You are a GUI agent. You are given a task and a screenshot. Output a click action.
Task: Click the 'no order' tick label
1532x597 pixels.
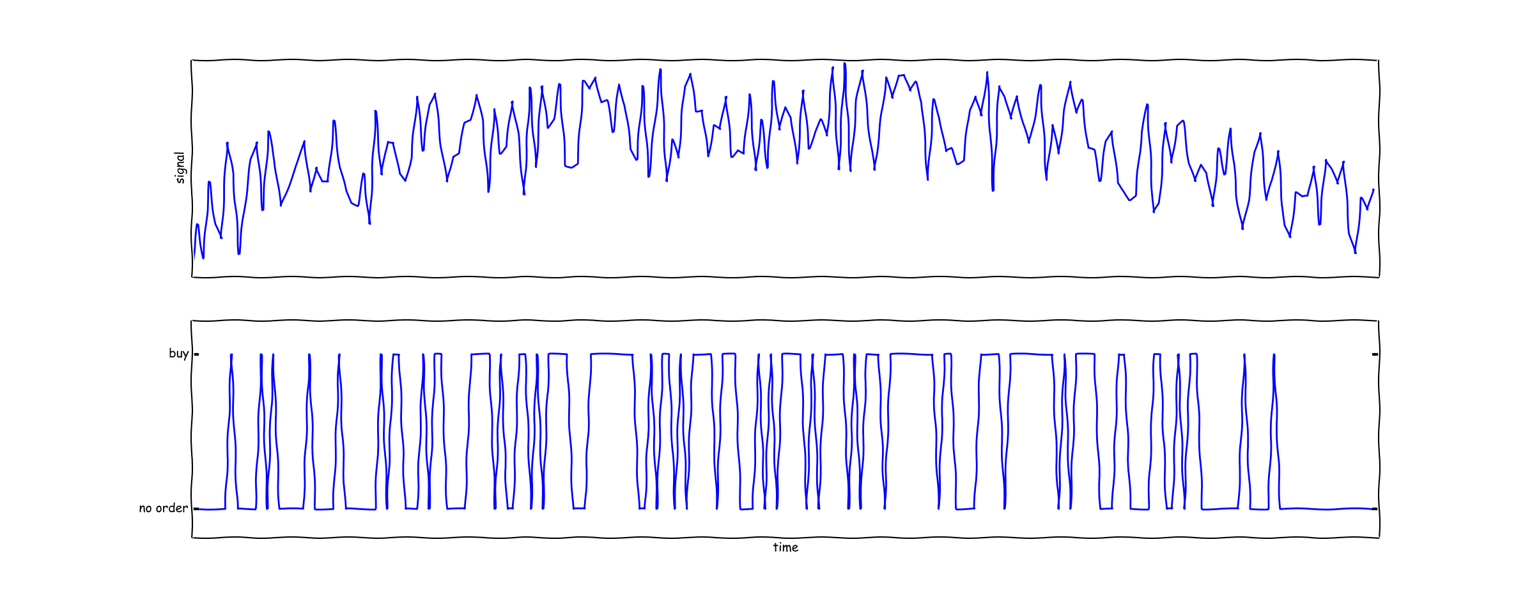click(164, 508)
